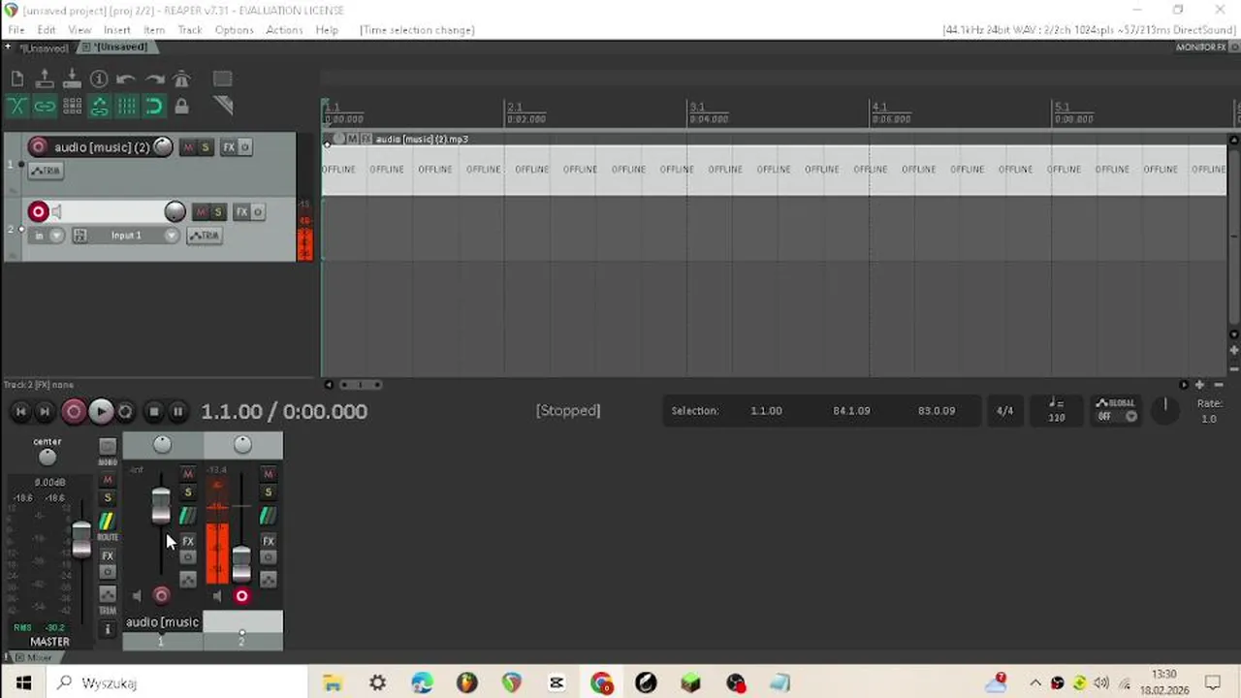
Task: Click the transport Stop button
Action: click(153, 412)
